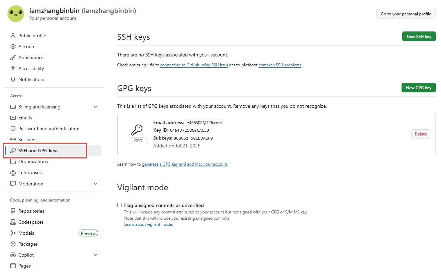Enable flagging unsigned commits as unverified
The image size is (441, 273).
pos(119,205)
